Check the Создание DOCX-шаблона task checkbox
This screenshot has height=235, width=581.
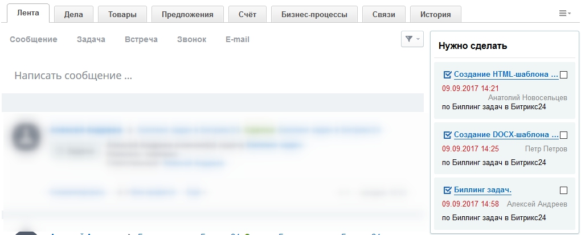tap(564, 135)
